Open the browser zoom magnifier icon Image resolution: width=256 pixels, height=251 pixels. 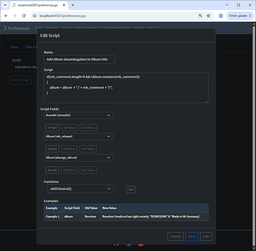coord(200,16)
